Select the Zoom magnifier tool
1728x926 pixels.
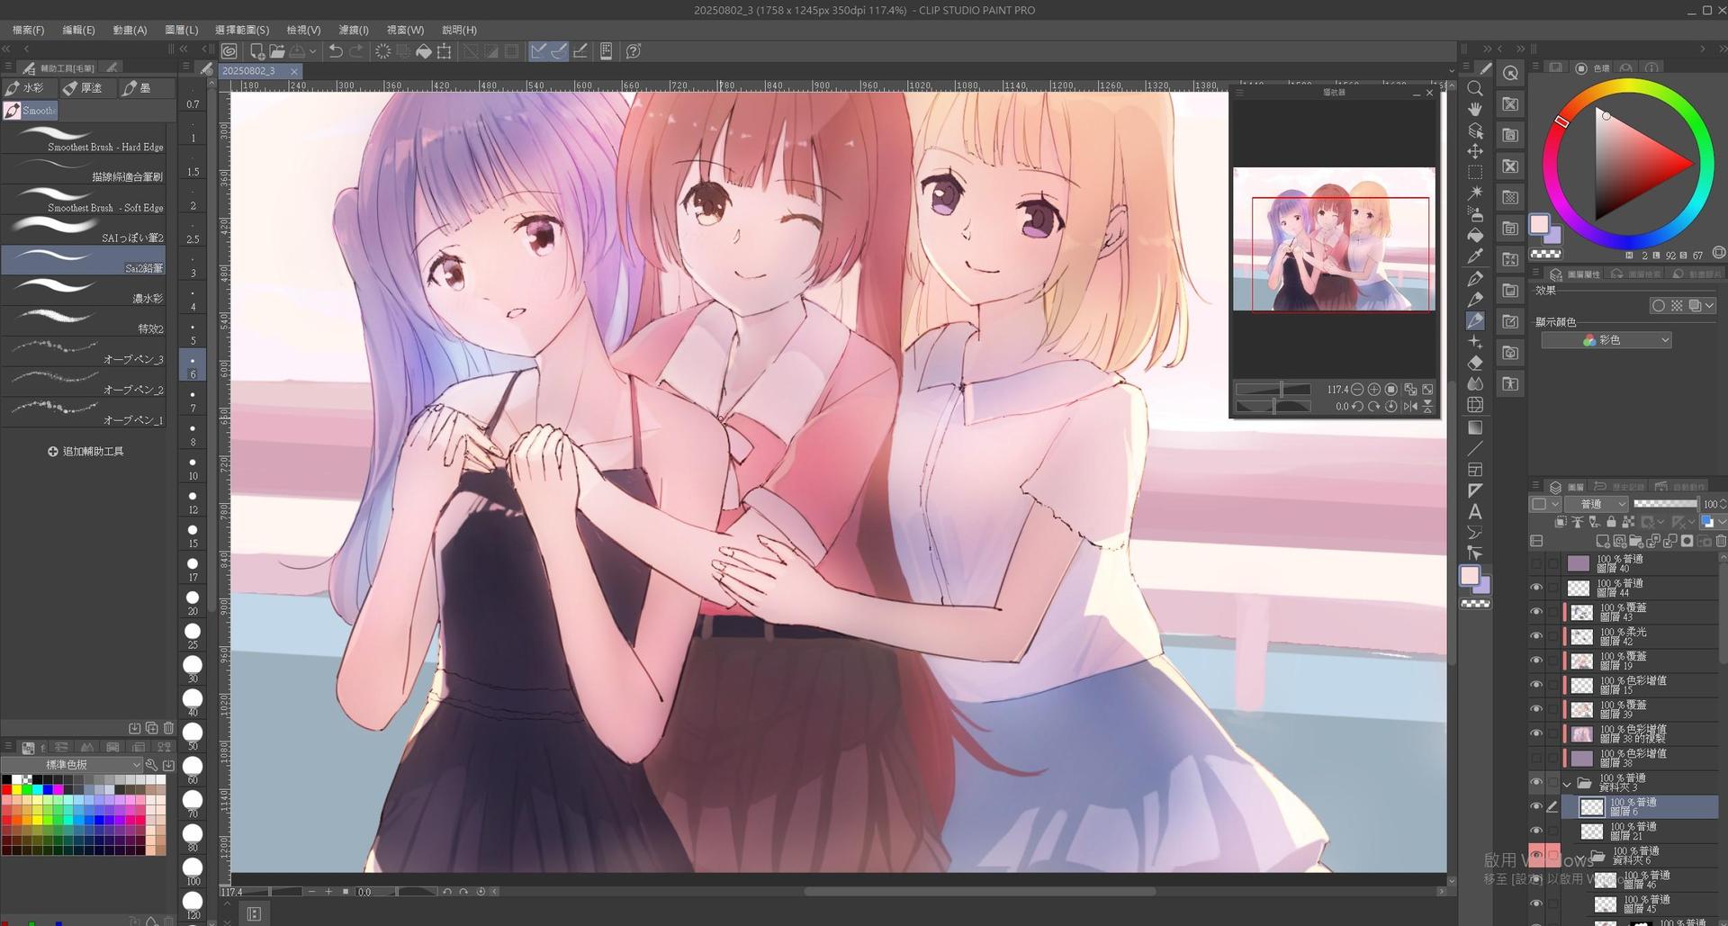(x=1475, y=89)
